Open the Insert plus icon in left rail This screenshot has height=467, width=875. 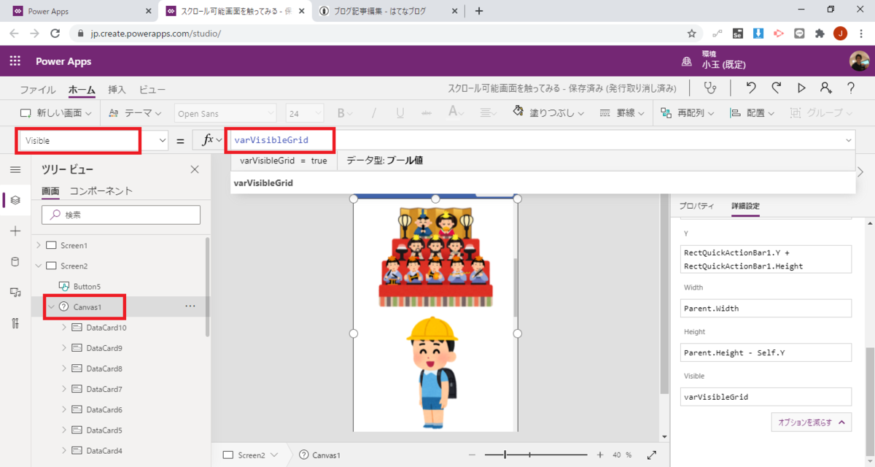pos(15,231)
